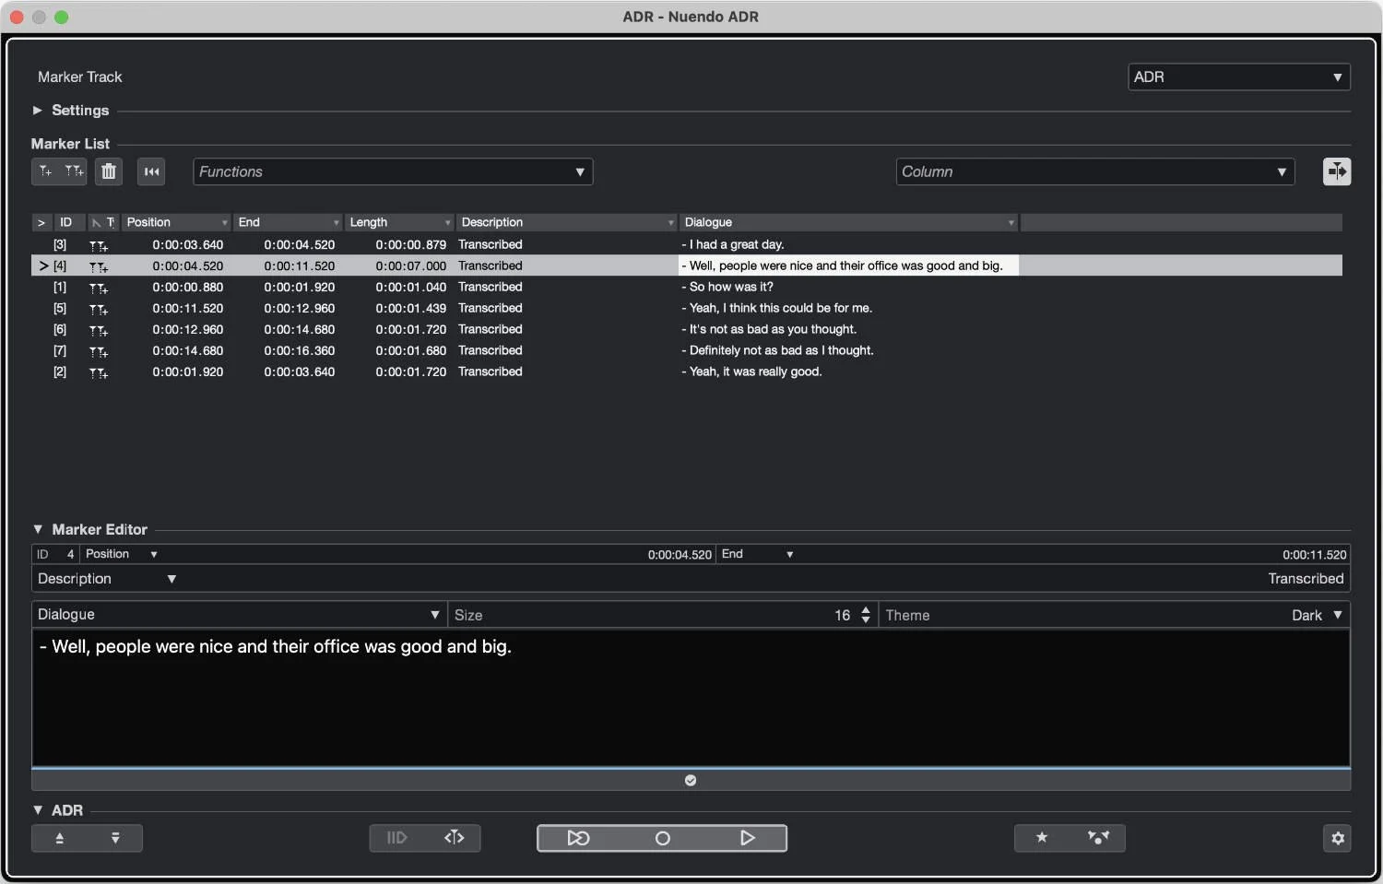
Task: Click the ID column header
Action: click(x=69, y=222)
